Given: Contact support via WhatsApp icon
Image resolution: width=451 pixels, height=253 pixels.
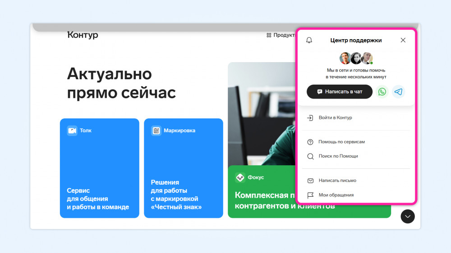Looking at the screenshot, I should 382,91.
